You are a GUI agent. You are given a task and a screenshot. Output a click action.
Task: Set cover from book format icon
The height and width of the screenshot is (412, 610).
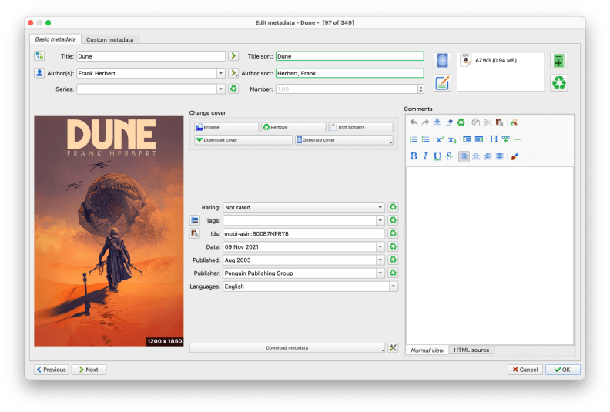point(442,61)
